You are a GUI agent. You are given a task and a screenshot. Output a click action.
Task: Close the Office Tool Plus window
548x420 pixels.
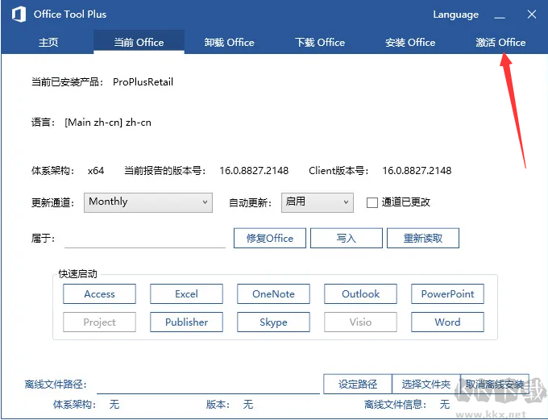tap(532, 15)
